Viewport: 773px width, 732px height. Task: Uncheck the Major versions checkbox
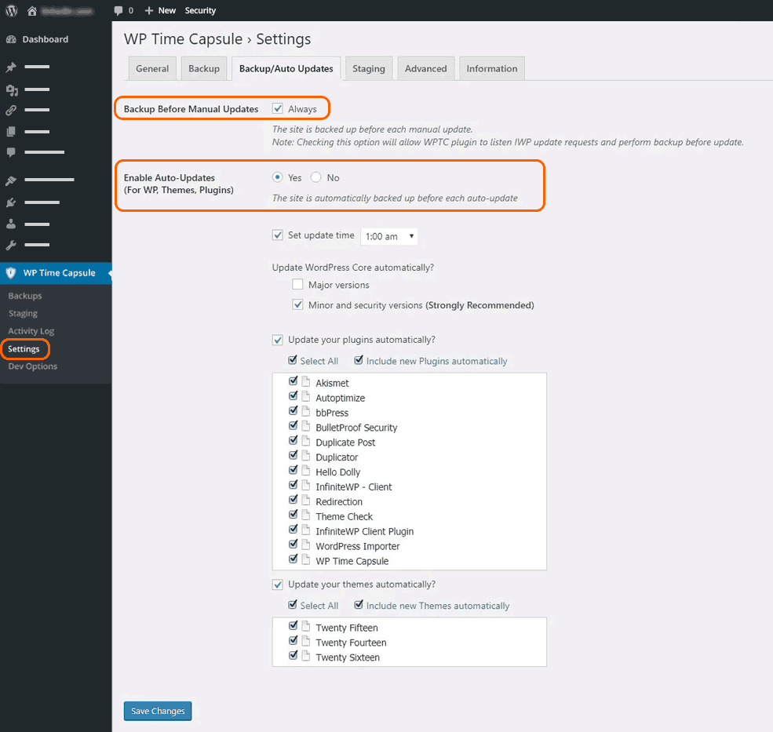298,284
